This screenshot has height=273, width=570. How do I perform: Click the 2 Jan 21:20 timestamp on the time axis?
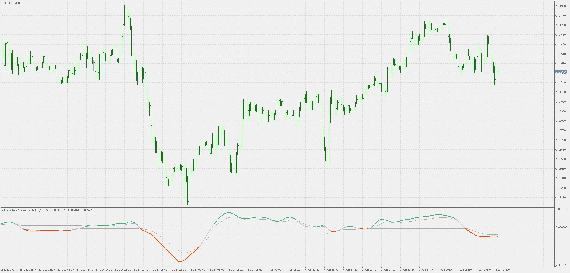click(179, 270)
